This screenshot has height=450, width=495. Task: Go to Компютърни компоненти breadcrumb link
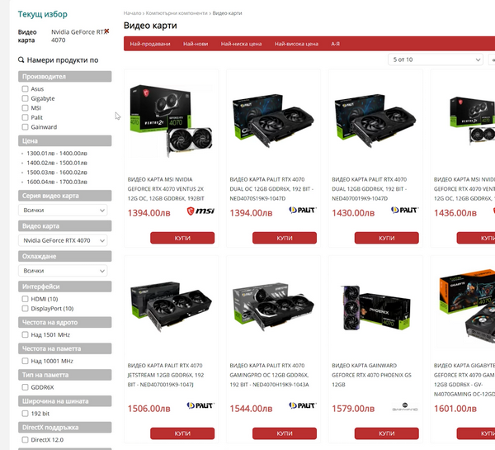pyautogui.click(x=177, y=14)
